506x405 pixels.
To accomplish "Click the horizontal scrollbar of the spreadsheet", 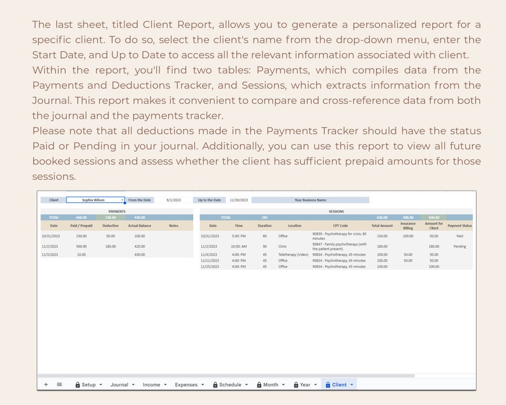I will 226,376.
